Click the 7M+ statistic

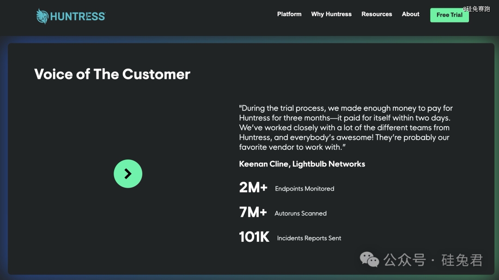pos(253,213)
